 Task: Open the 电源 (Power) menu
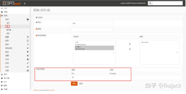(6, 89)
